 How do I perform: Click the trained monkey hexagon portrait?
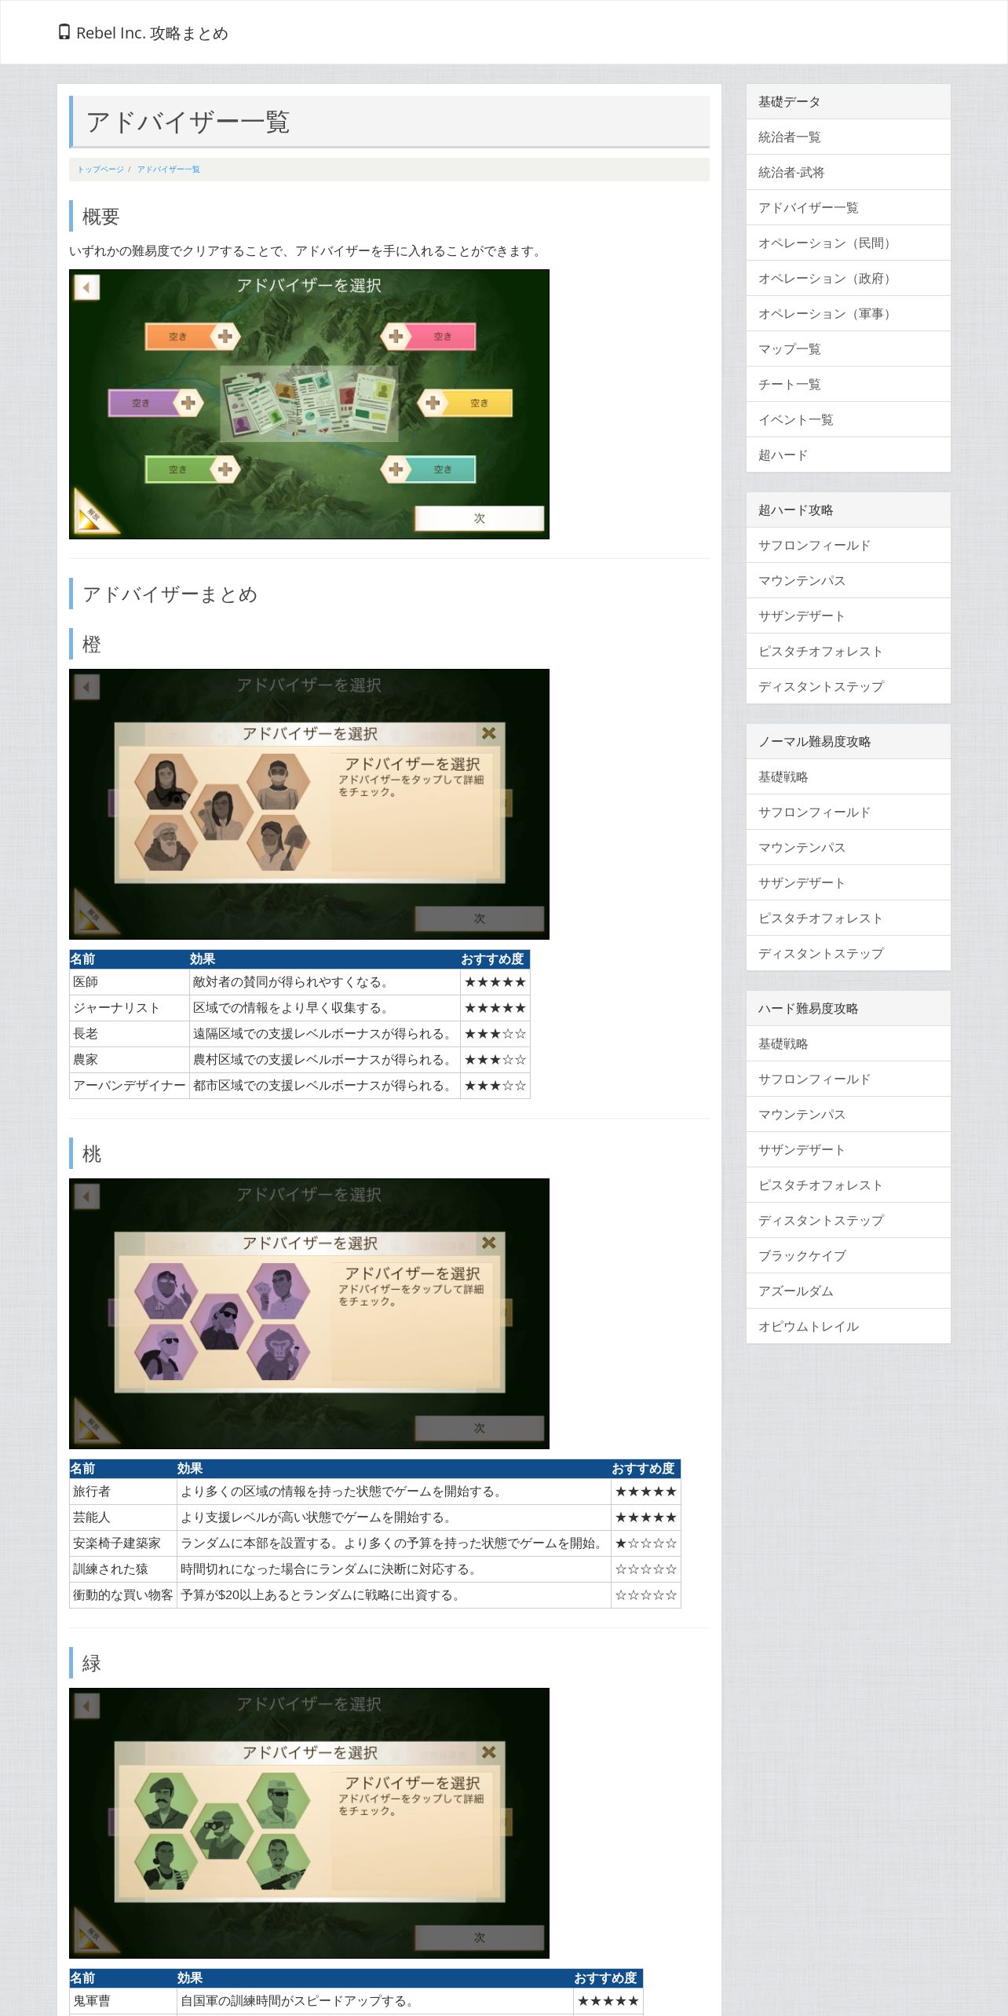click(278, 1353)
